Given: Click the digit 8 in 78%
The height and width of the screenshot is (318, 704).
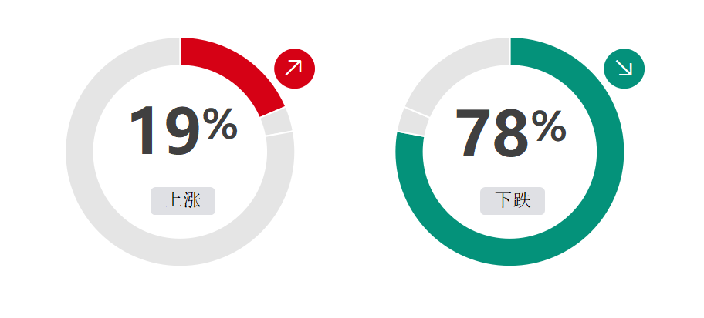Looking at the screenshot, I should [x=510, y=134].
